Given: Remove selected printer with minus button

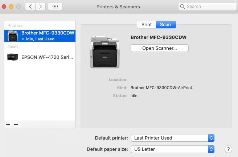Looking at the screenshot, I should pos(16,125).
